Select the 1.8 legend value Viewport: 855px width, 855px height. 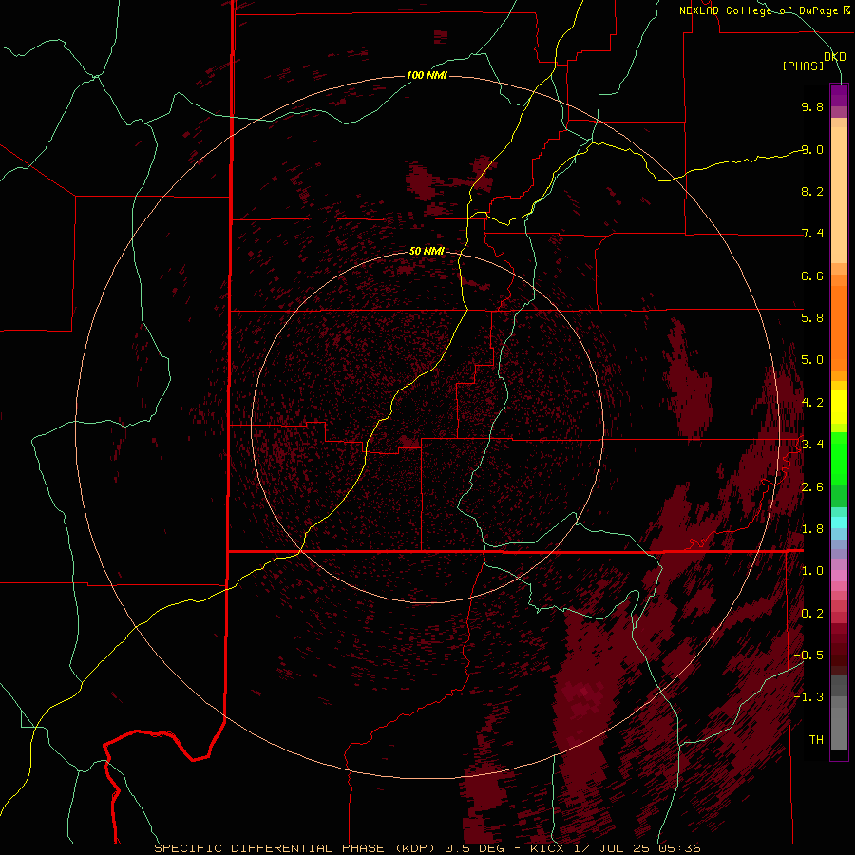[x=812, y=529]
